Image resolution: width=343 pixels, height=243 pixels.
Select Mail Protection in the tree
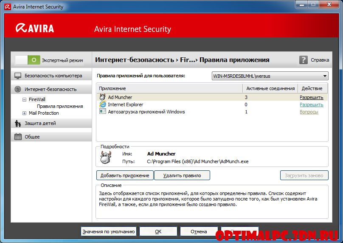click(x=44, y=113)
